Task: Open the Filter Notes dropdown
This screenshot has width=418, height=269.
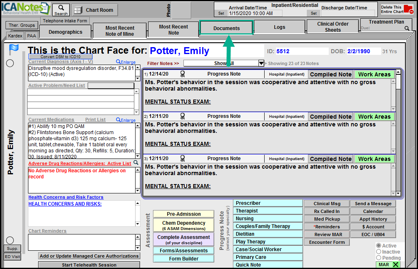Action: point(261,63)
